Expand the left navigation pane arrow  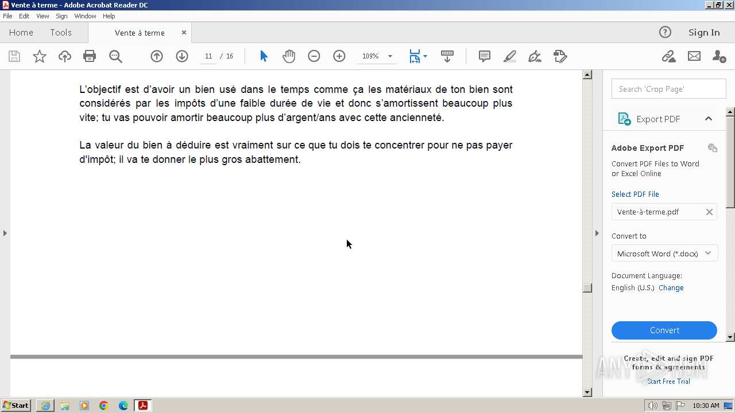pos(5,233)
